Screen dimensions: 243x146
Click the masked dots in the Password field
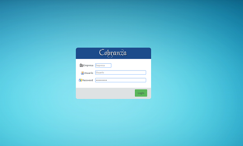(102, 80)
